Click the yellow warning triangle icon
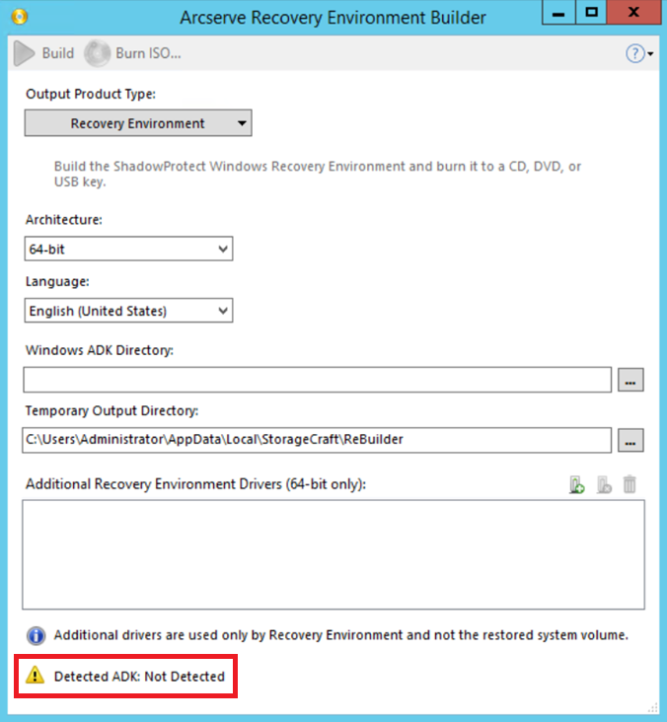The width and height of the screenshot is (667, 722). coord(35,676)
